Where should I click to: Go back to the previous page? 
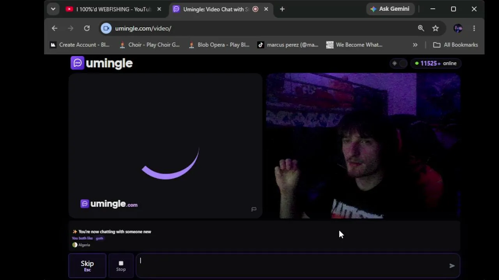(55, 28)
